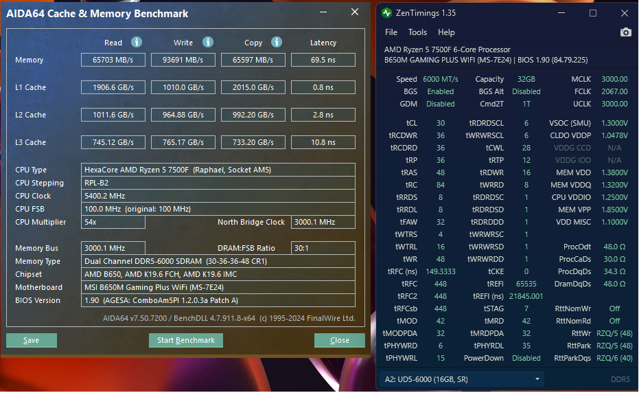Click the VSOC (SMU) value 1.3000V

[x=614, y=123]
